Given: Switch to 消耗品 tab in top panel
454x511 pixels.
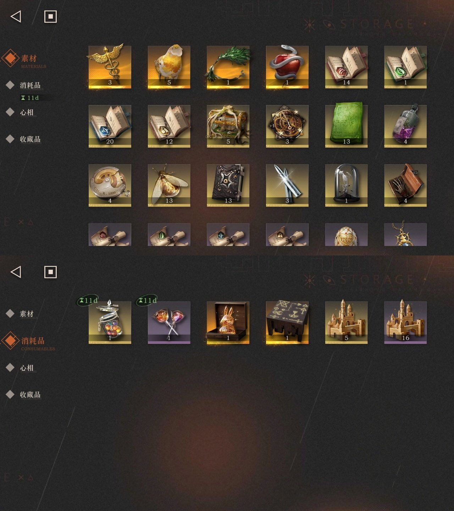Looking at the screenshot, I should pos(30,86).
